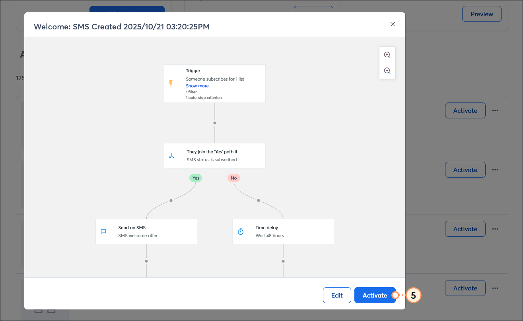Image resolution: width=523 pixels, height=321 pixels.
Task: Click the zoom in magnifier icon
Action: coord(387,54)
